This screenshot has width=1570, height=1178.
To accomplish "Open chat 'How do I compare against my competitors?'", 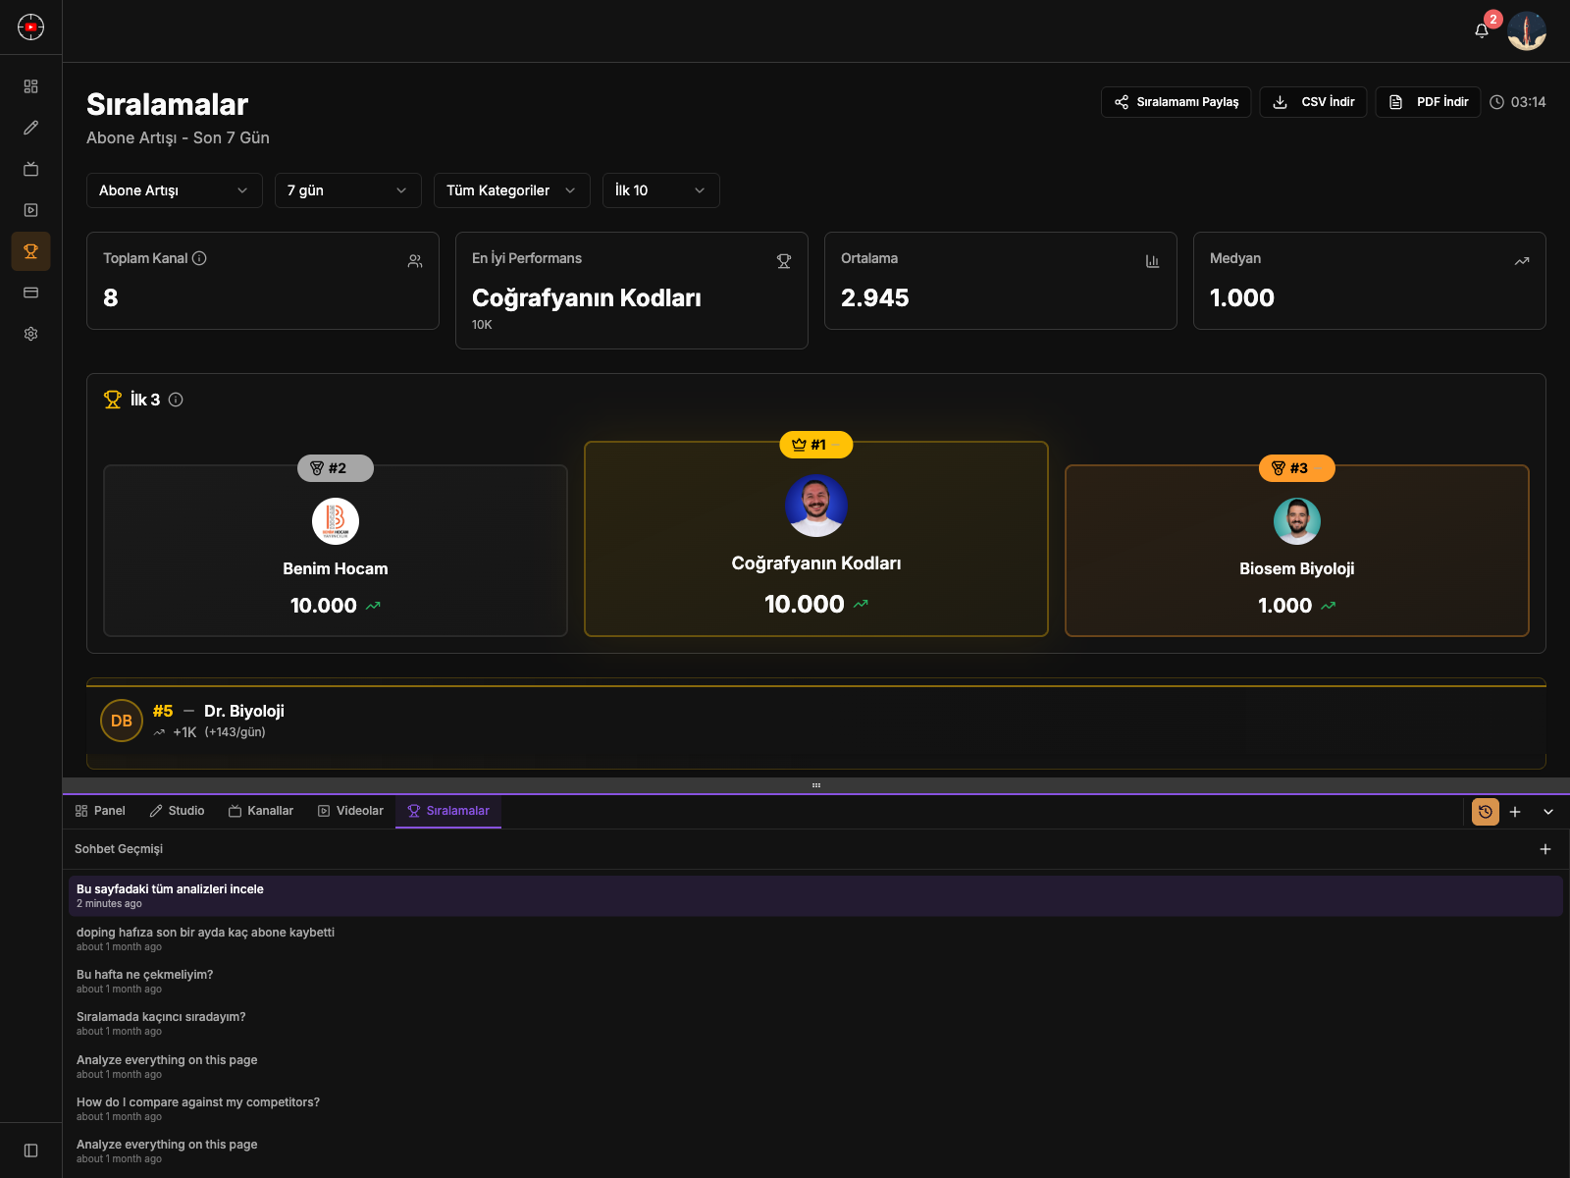I will pyautogui.click(x=815, y=1108).
